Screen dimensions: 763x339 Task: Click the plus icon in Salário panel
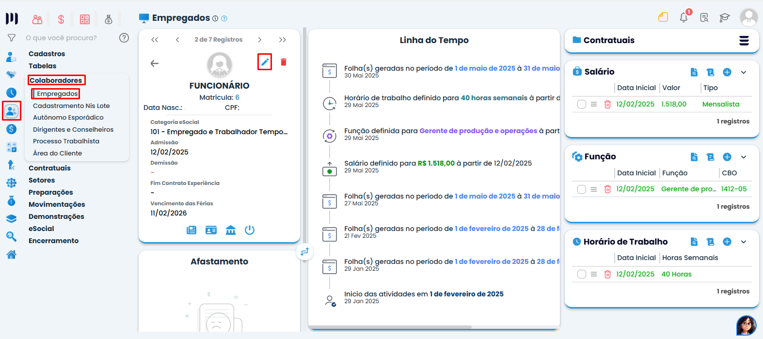(727, 72)
